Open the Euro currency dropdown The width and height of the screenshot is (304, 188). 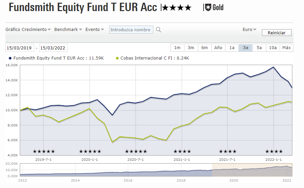pos(249,29)
